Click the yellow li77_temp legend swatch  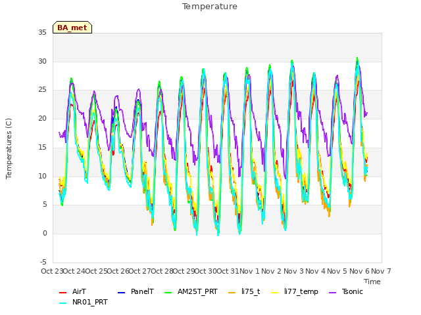click(x=275, y=293)
